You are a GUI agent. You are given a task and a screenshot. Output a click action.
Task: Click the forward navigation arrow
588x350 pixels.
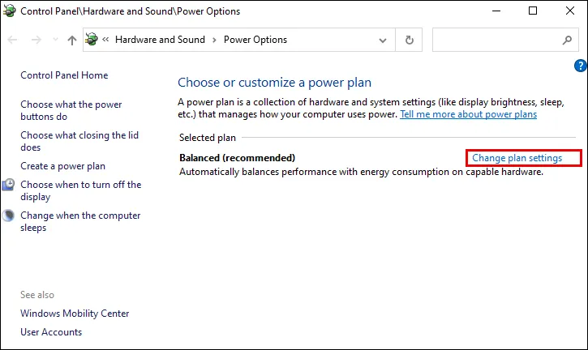[36, 40]
